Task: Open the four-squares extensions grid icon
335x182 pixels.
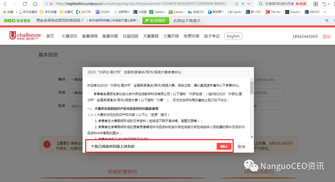Action: [x=316, y=4]
